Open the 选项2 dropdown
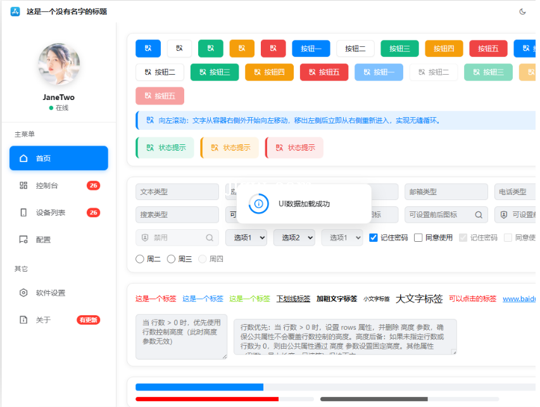540x407 pixels. tap(294, 237)
